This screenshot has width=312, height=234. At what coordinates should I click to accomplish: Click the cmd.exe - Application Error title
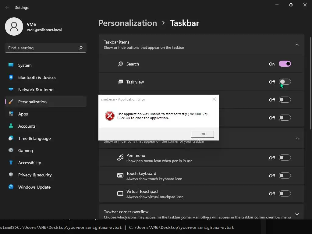pyautogui.click(x=123, y=99)
